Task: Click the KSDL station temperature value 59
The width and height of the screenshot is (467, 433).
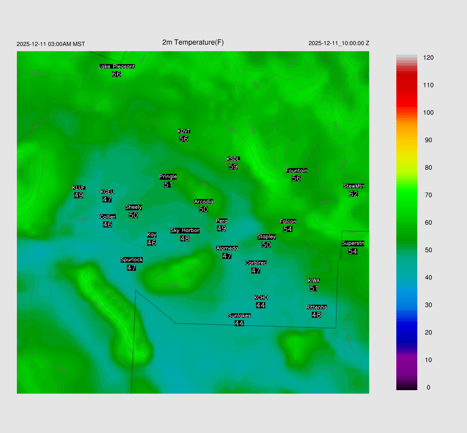Action: pyautogui.click(x=233, y=167)
